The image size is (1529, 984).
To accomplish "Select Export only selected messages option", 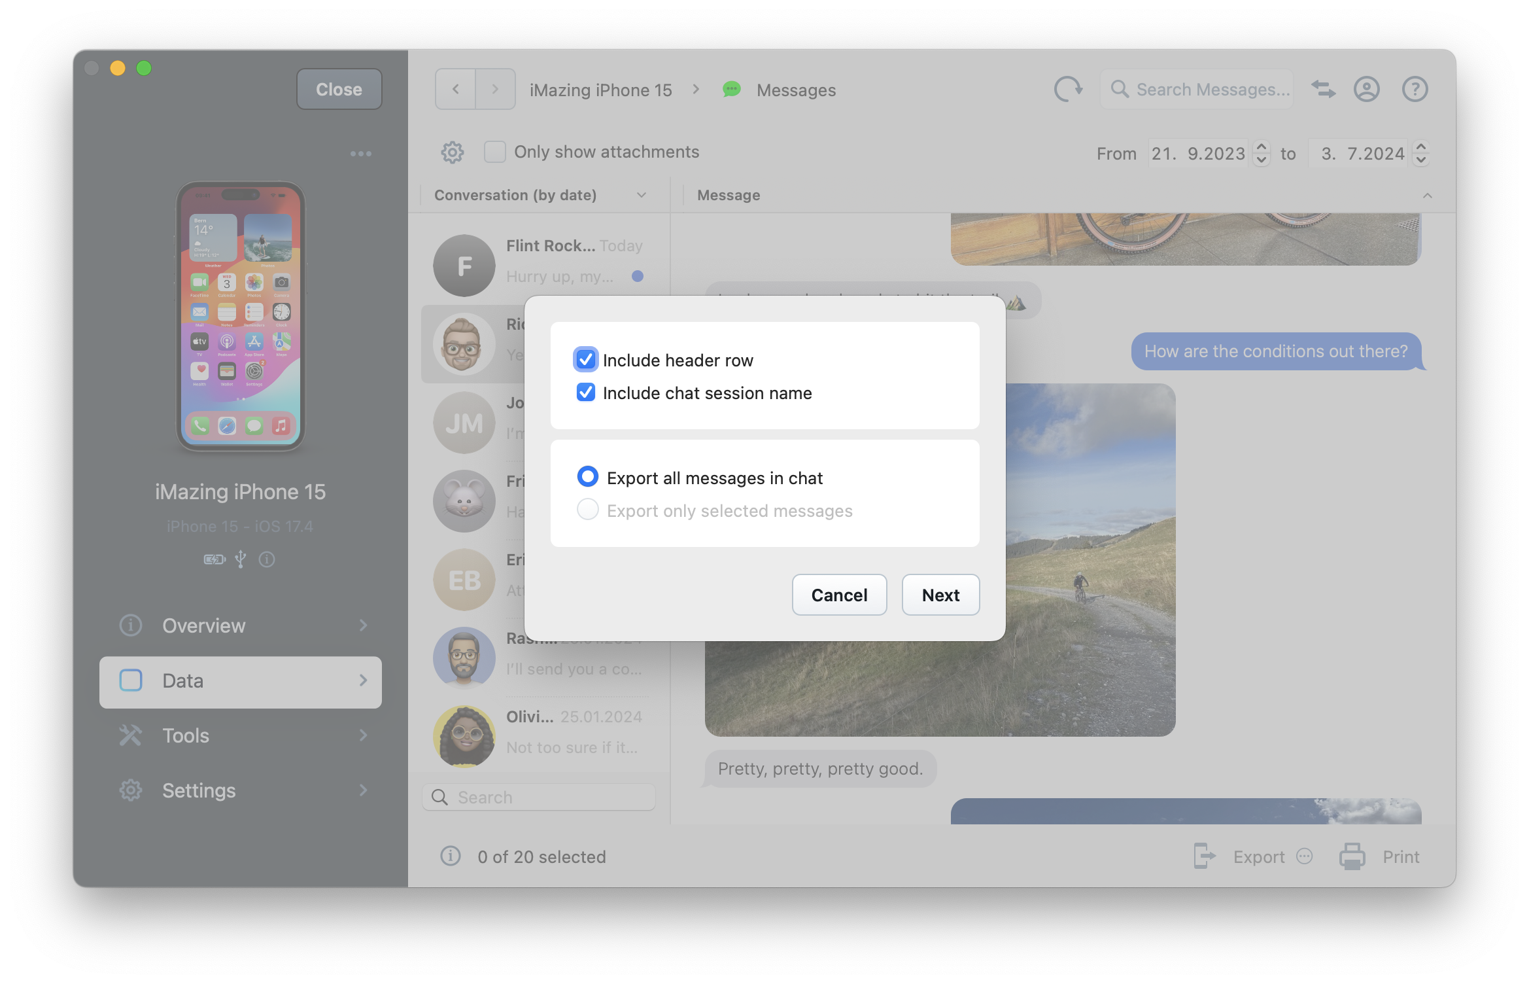I will (587, 510).
